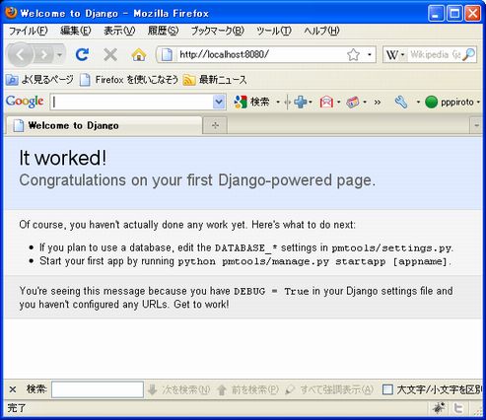Bookmark this page with the star

[x=353, y=54]
